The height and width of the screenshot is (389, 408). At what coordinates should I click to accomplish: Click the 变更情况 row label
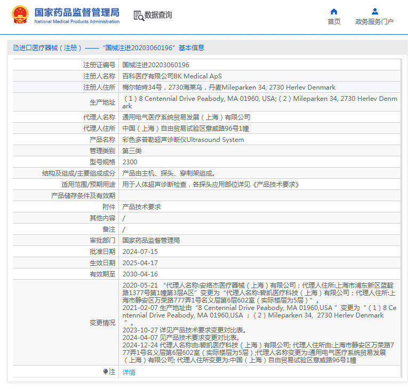pos(102,323)
